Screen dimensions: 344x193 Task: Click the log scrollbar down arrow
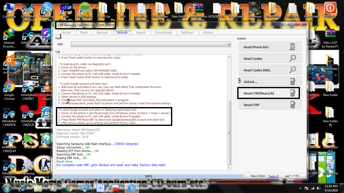229,168
